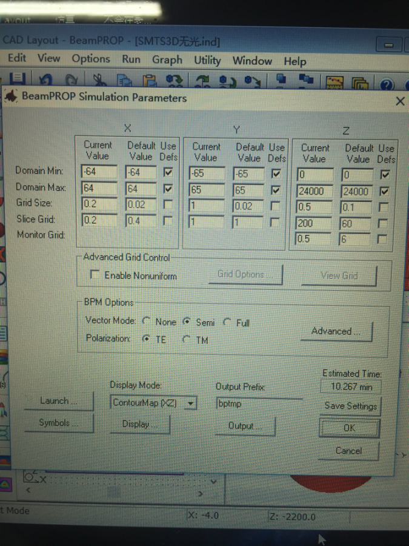Screen dimensions: 409x546
Task: Click the X: -4.0 status bar readout
Action: click(x=203, y=515)
